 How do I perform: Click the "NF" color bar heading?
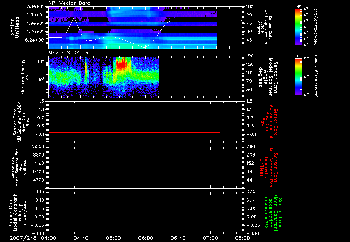pos(298,7)
